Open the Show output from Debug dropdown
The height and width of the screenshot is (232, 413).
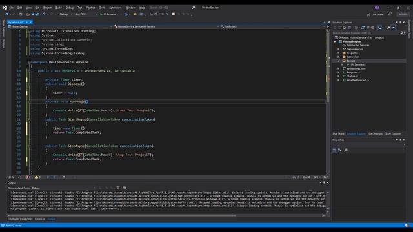(63, 188)
